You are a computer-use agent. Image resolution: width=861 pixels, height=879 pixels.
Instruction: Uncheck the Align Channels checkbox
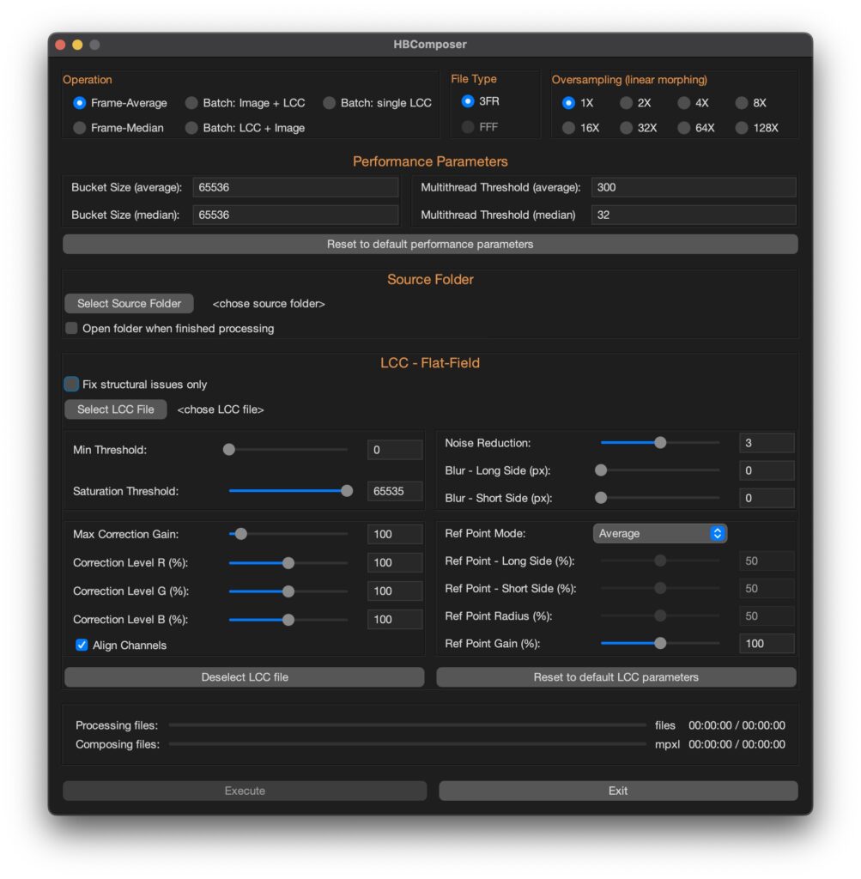[x=82, y=645]
